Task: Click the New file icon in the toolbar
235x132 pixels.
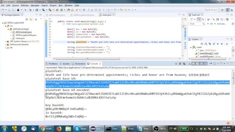Action: (x=3, y=10)
